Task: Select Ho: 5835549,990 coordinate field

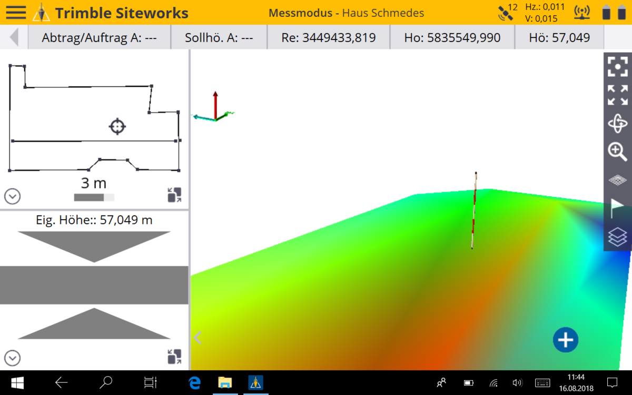Action: [x=452, y=37]
